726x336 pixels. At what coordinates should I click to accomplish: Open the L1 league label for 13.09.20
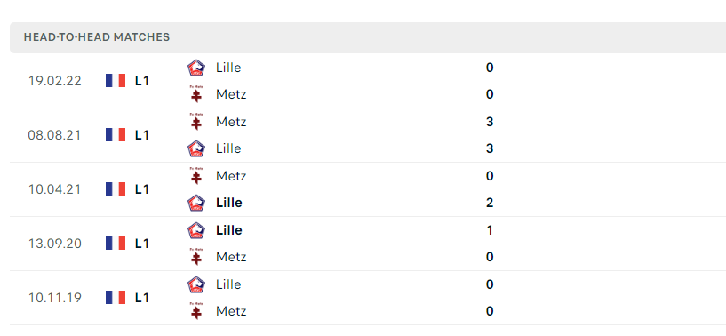pos(141,244)
